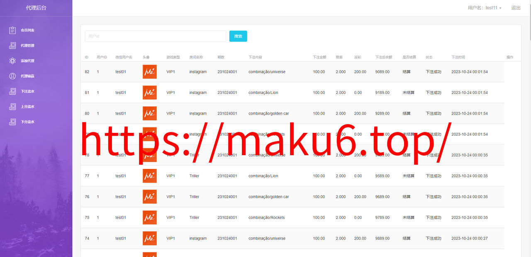The height and width of the screenshot is (257, 531).
Task: Click the 赔率 column header
Action: [339, 57]
